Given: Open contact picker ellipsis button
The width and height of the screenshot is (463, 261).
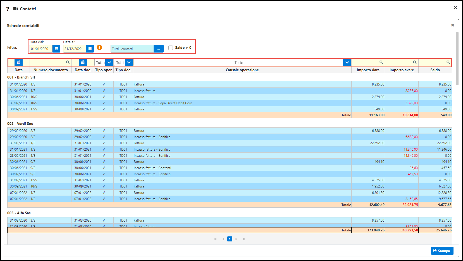Looking at the screenshot, I should coord(159,49).
